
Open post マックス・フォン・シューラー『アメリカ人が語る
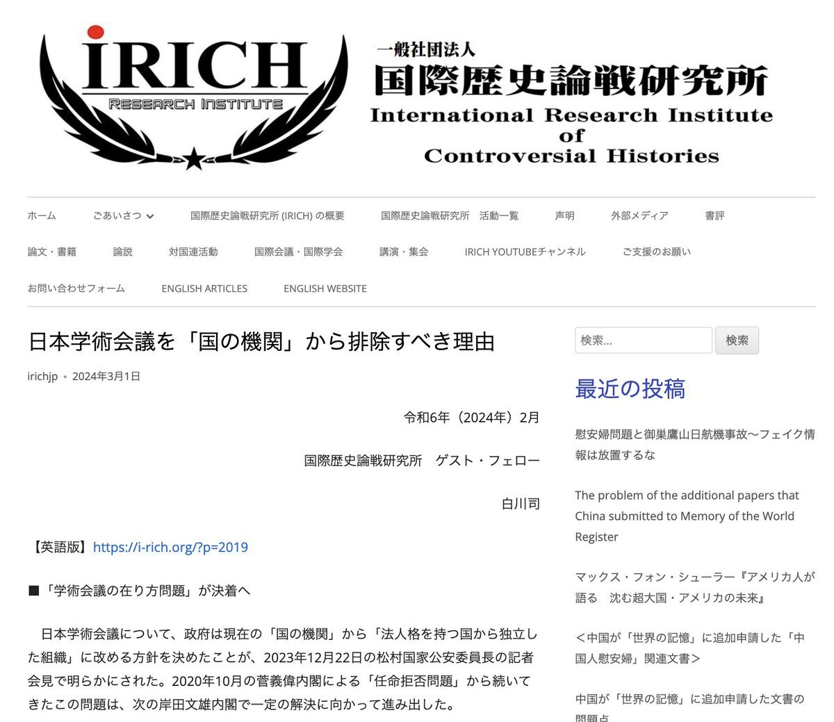[x=695, y=587]
